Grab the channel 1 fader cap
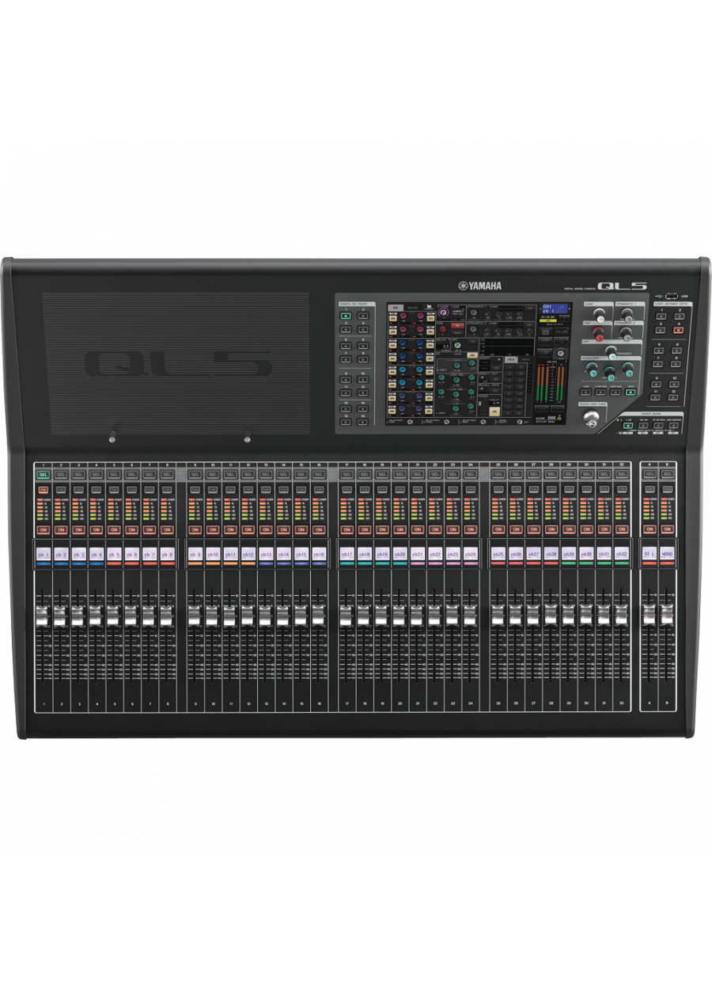The height and width of the screenshot is (997, 712). click(43, 616)
